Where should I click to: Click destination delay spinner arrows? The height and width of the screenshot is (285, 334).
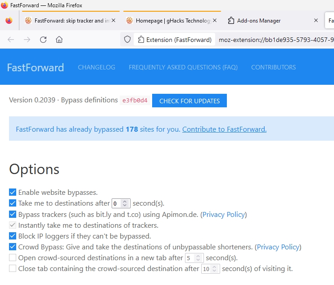coord(125,203)
